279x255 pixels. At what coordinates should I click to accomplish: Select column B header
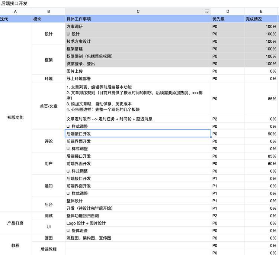pos(48,12)
